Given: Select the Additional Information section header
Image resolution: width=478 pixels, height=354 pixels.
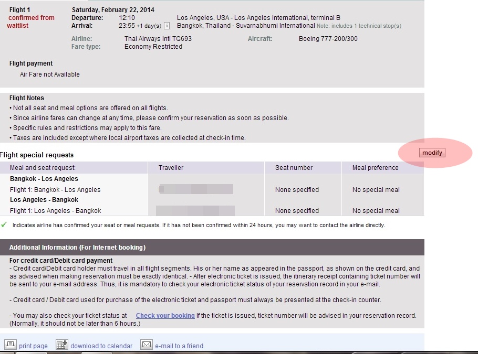Looking at the screenshot, I should point(77,248).
